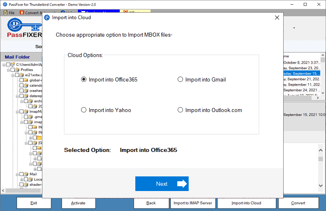Click the crashes folder icon
This screenshot has height=211, width=326.
(26, 90)
